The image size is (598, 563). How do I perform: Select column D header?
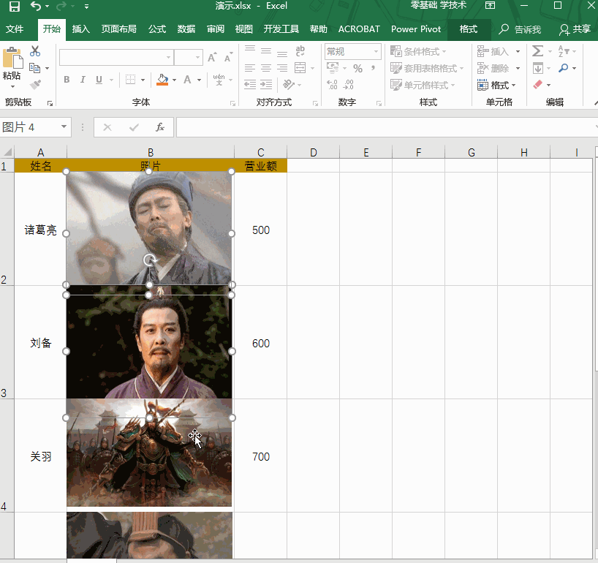pyautogui.click(x=313, y=153)
